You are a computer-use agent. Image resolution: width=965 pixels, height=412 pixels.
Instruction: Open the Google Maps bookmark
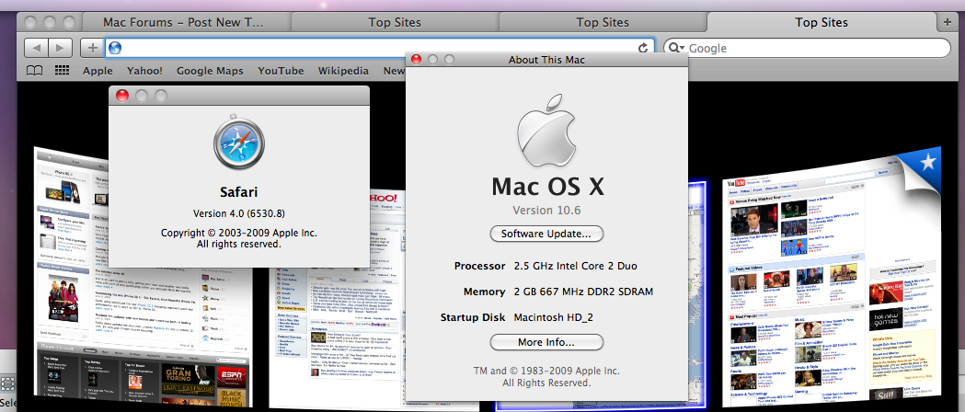210,71
